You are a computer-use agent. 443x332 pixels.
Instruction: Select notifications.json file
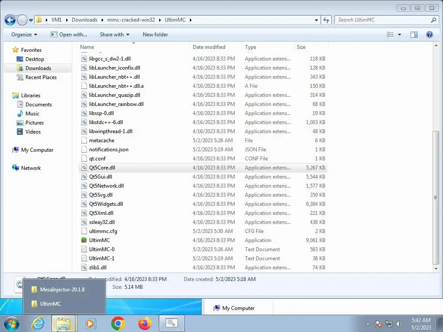(202, 149)
